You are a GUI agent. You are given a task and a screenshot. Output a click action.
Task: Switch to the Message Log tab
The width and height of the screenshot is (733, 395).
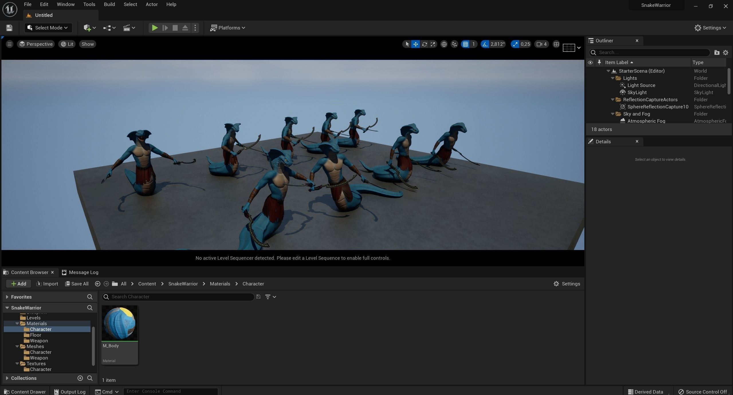tap(80, 272)
